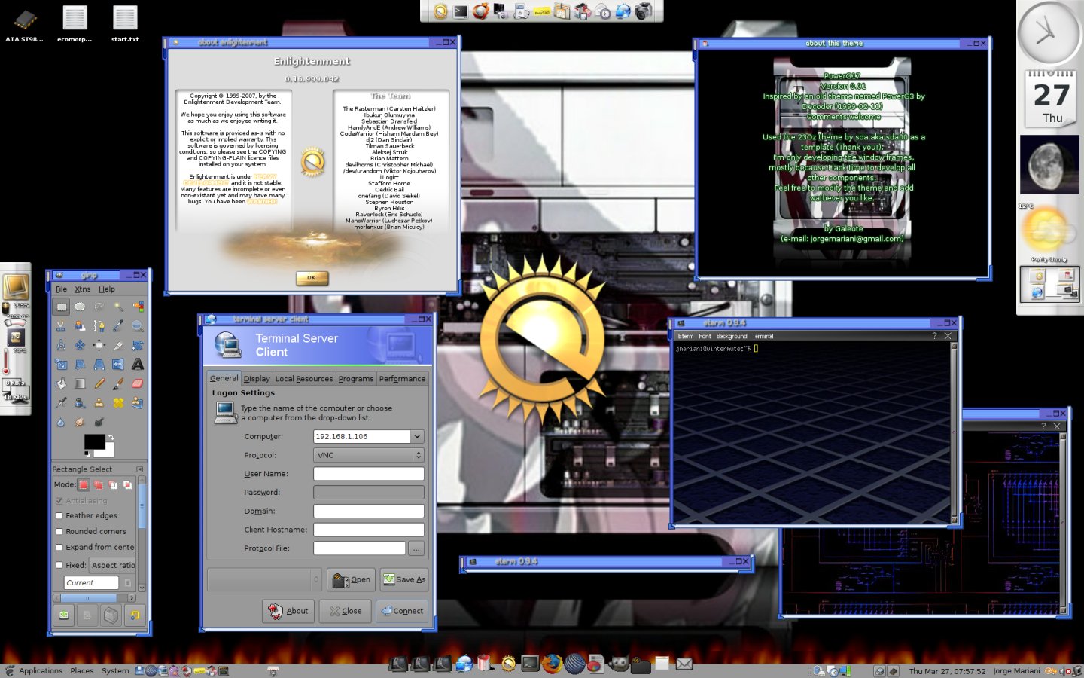
Task: Set selection mode to Replace
Action: [x=84, y=484]
